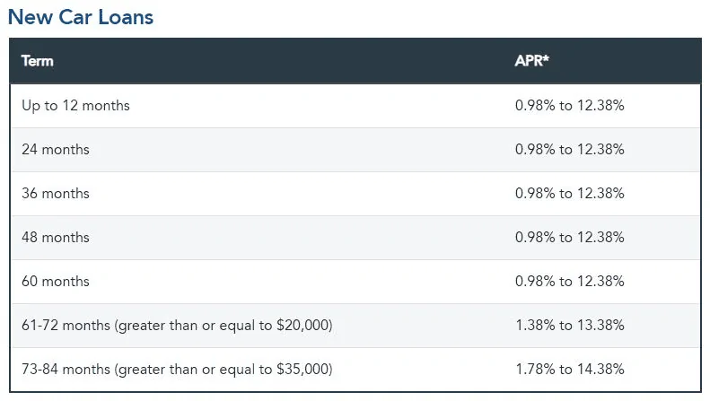Click the Up to 12 months term
Viewport: 710px width, 401px height.
point(75,106)
